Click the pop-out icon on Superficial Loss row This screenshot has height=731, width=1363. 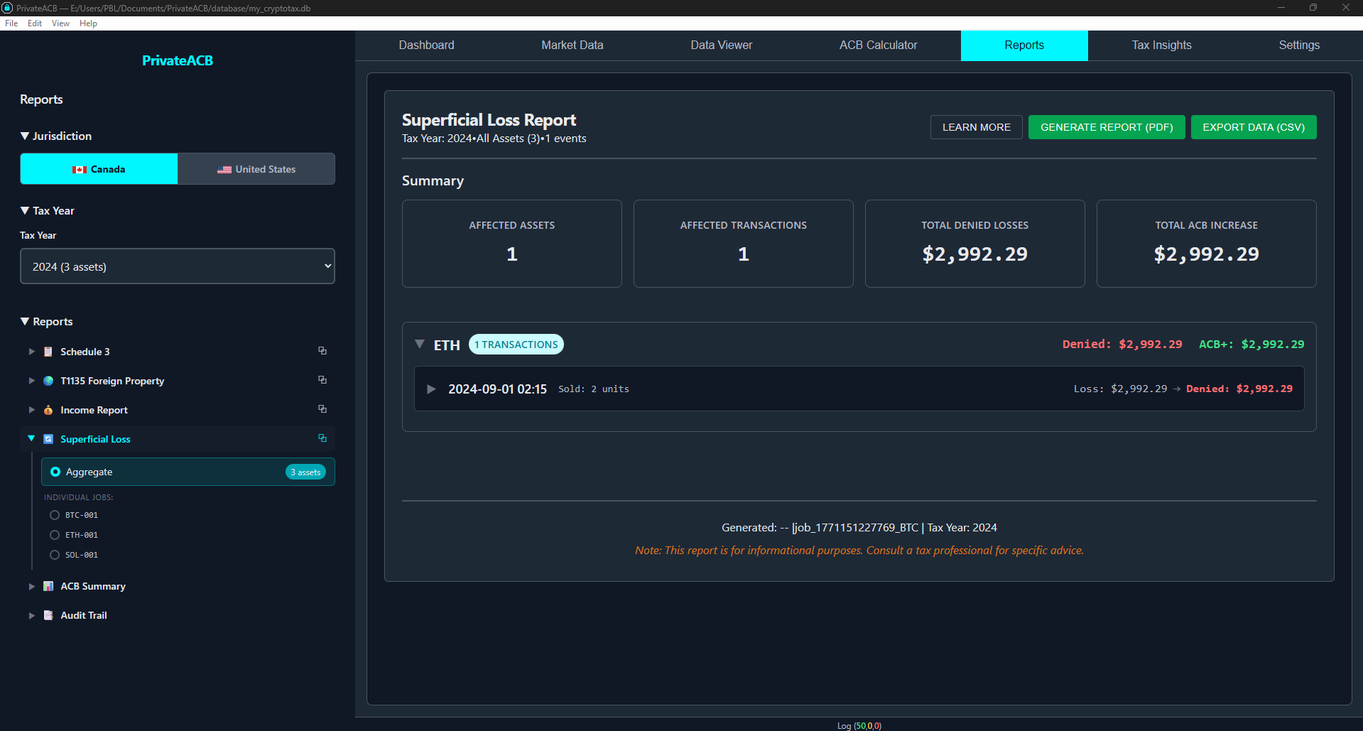322,438
